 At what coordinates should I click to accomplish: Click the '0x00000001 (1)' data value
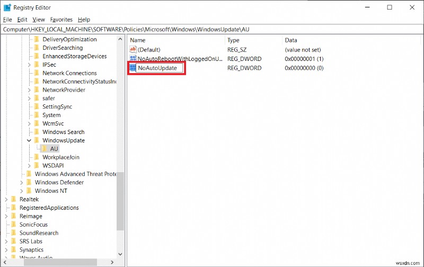(304, 59)
